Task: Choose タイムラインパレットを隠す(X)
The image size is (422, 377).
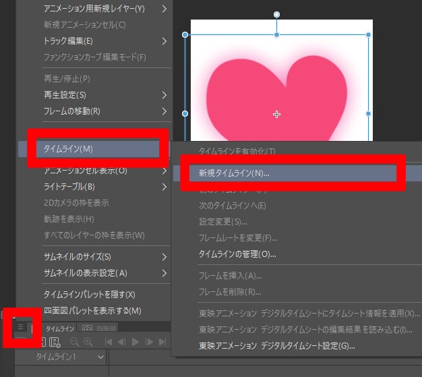Action: [90, 295]
